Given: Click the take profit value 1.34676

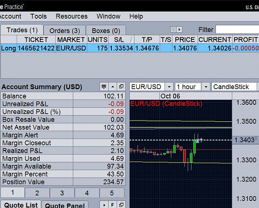Looking at the screenshot, I should (147, 48).
